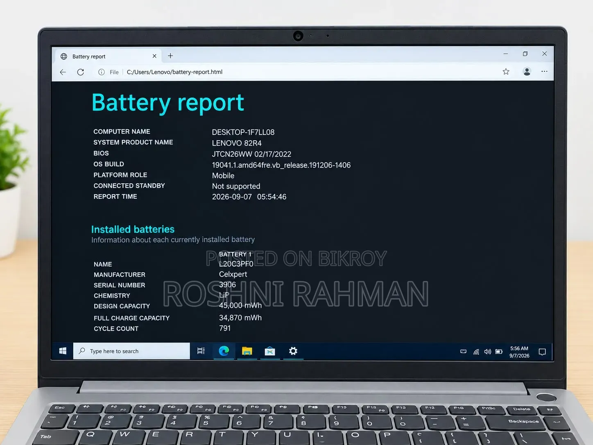The height and width of the screenshot is (445, 593).
Task: Open the browser three-dot settings menu
Action: [x=544, y=71]
